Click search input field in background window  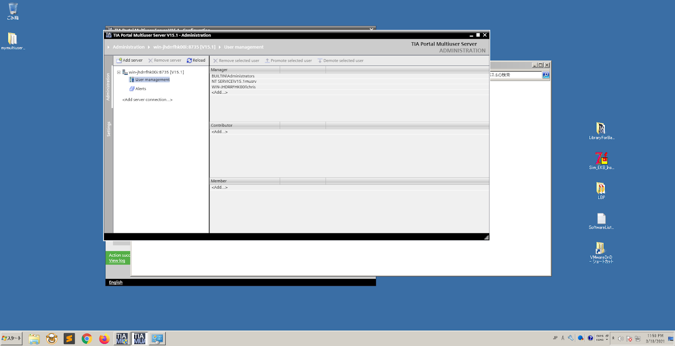click(516, 75)
